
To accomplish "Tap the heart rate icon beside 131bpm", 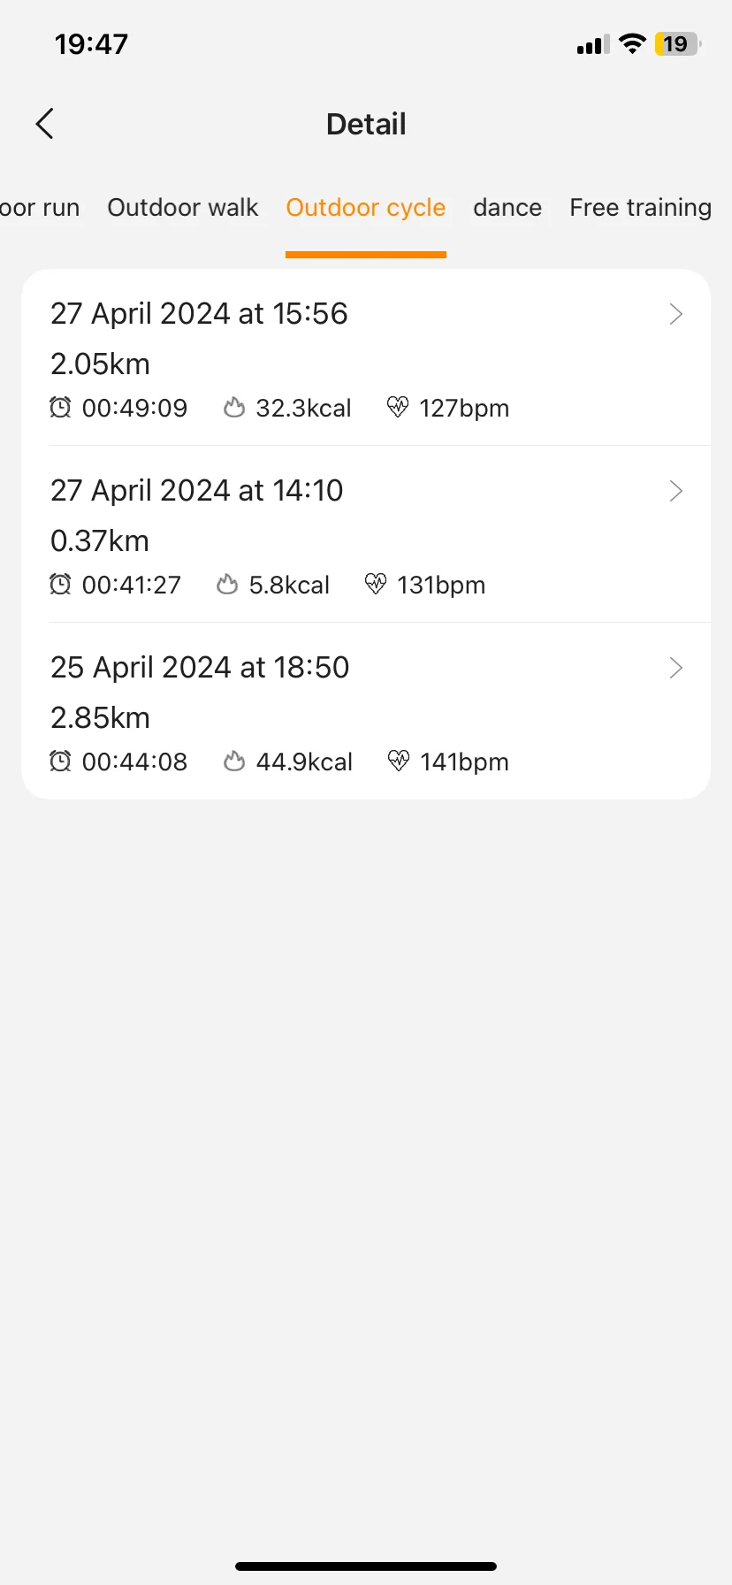I will [x=376, y=584].
